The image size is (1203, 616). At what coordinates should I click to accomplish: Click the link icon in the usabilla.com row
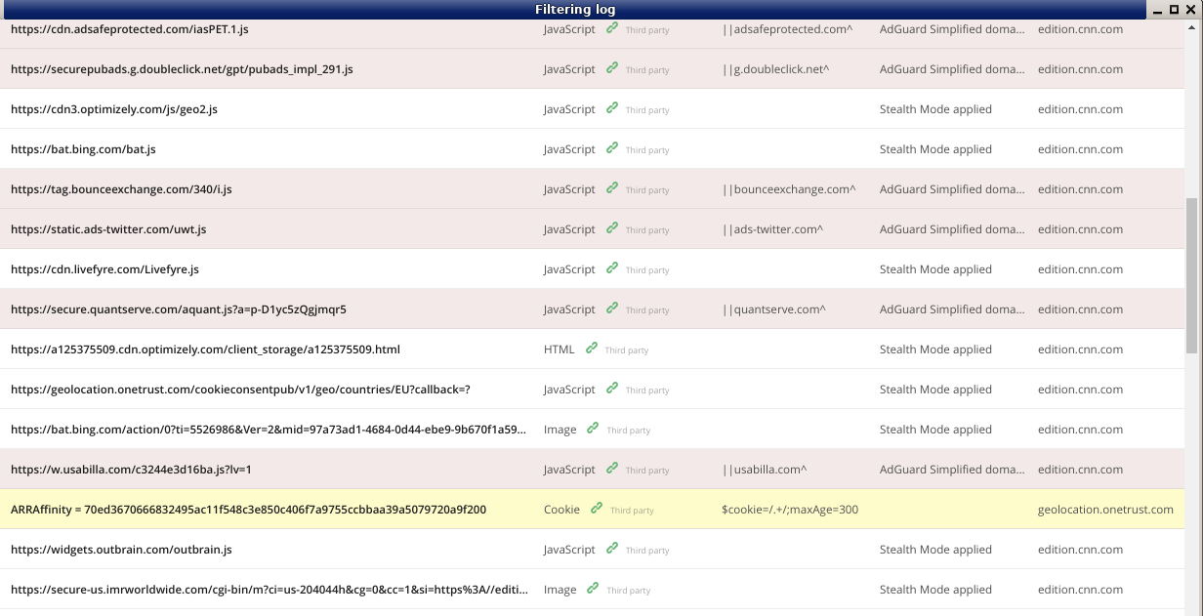612,469
